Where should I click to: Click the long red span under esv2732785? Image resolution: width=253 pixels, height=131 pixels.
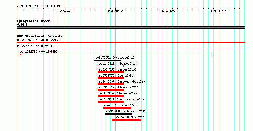point(117,54)
